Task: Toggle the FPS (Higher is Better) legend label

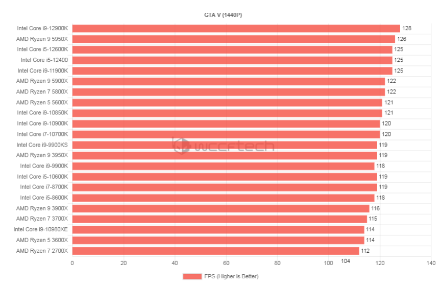Action: [x=231, y=276]
